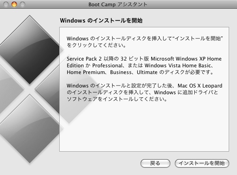Click the 戻る (Back) button

[155, 164]
